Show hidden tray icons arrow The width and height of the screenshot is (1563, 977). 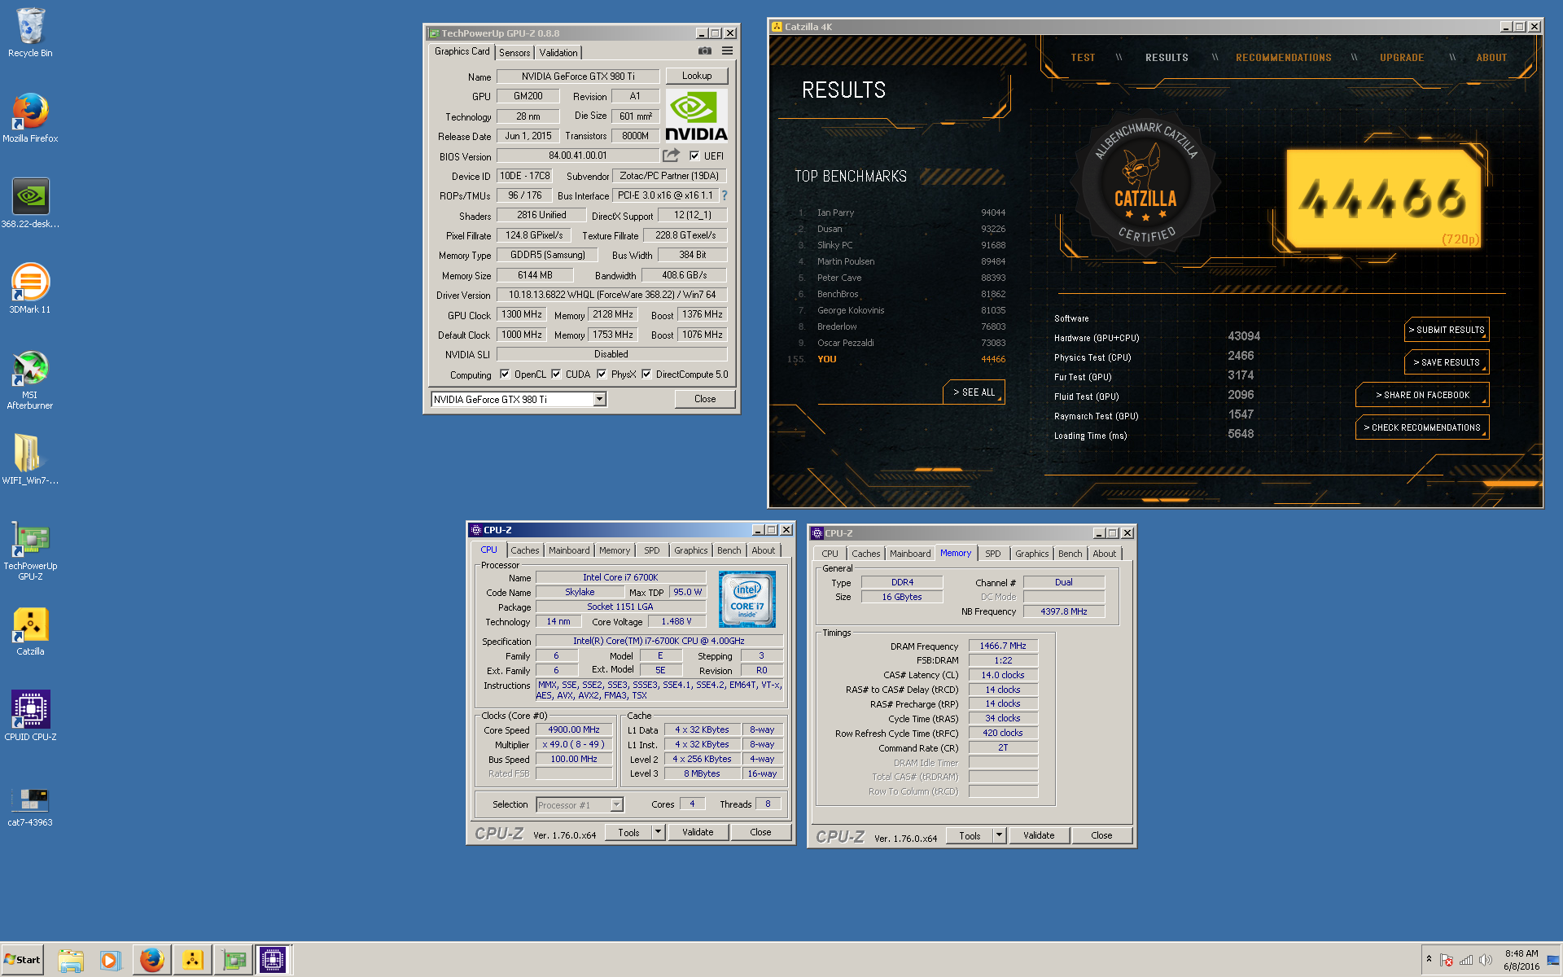1429,959
